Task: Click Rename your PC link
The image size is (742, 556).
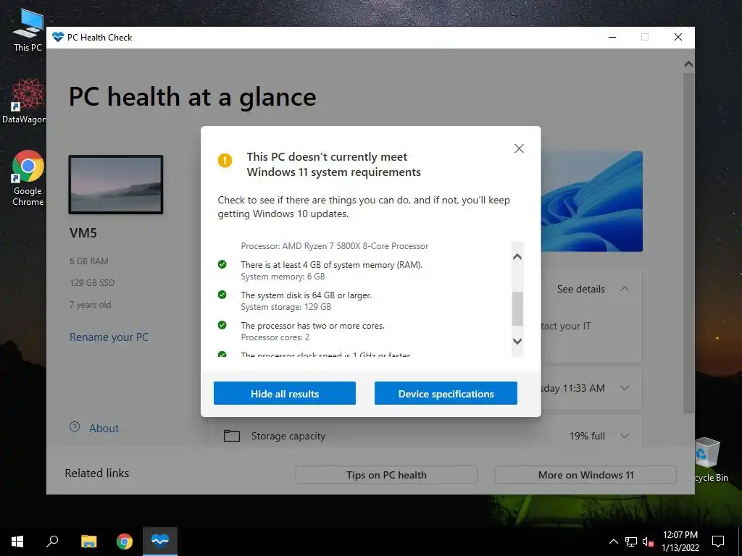Action: point(109,337)
